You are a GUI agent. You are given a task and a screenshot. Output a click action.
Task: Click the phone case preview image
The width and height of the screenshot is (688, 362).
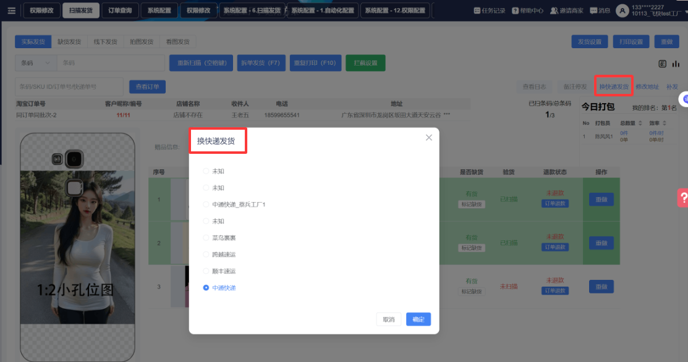[x=77, y=248]
